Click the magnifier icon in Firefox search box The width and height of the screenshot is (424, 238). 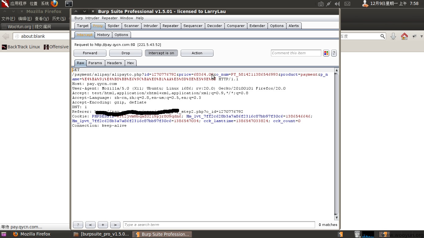pos(383,36)
